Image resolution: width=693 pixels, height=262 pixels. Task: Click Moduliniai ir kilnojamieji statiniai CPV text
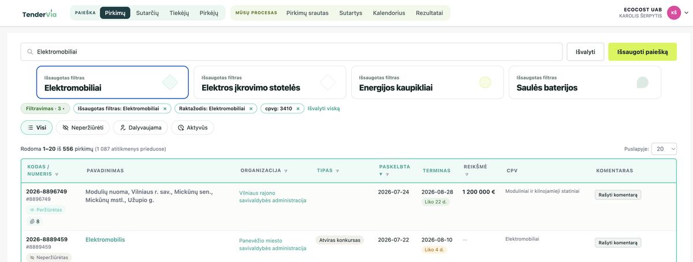click(x=542, y=191)
